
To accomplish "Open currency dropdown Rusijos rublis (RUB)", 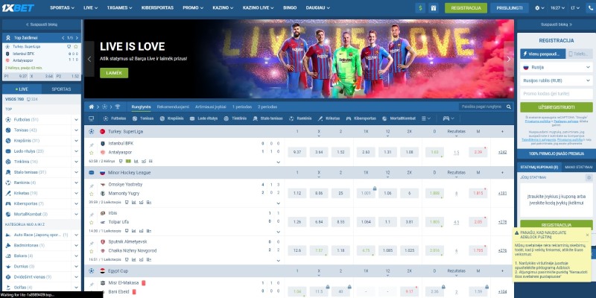I will [x=556, y=80].
